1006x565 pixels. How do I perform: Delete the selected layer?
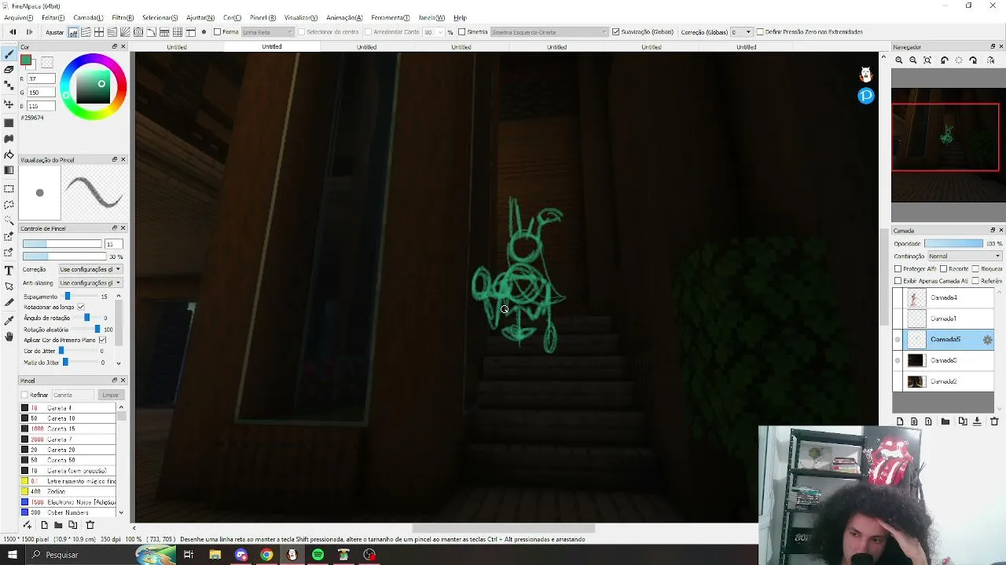994,421
